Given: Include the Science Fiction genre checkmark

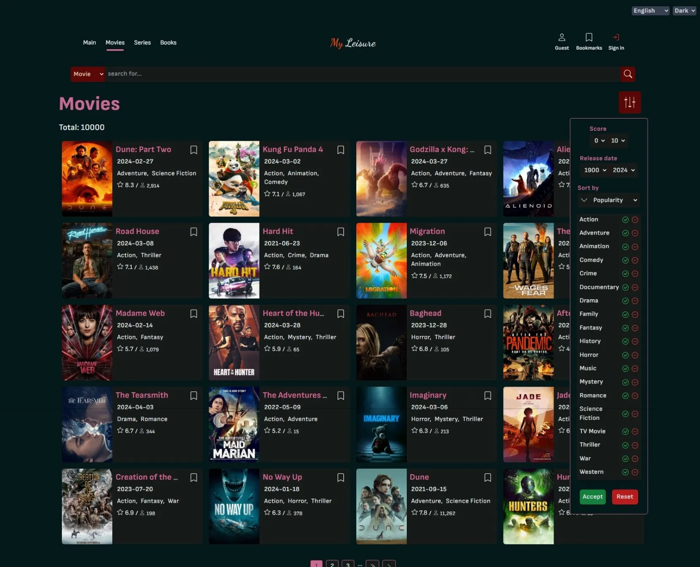Looking at the screenshot, I should click(625, 414).
